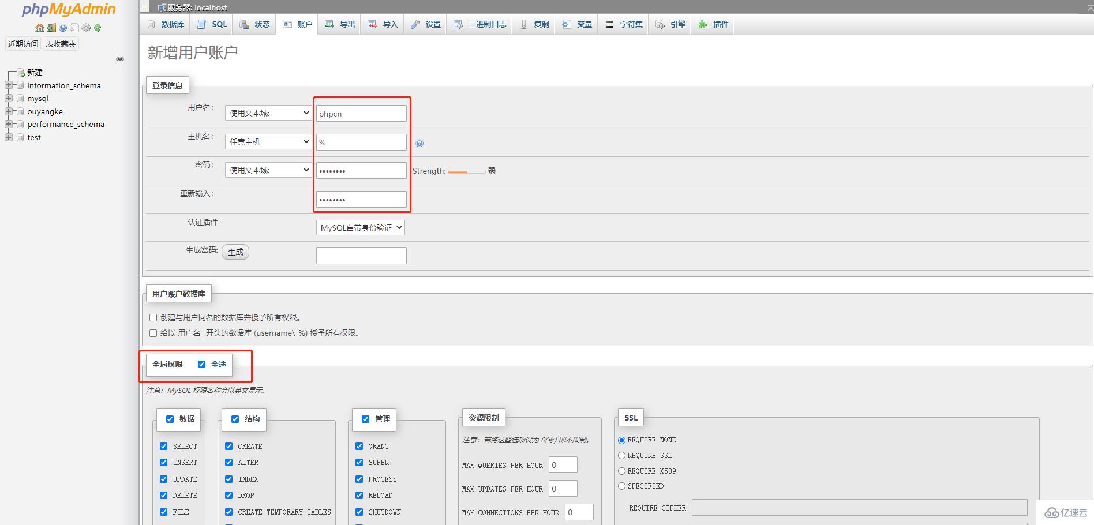
Task: Click the server icon next to localhost
Action: (162, 7)
